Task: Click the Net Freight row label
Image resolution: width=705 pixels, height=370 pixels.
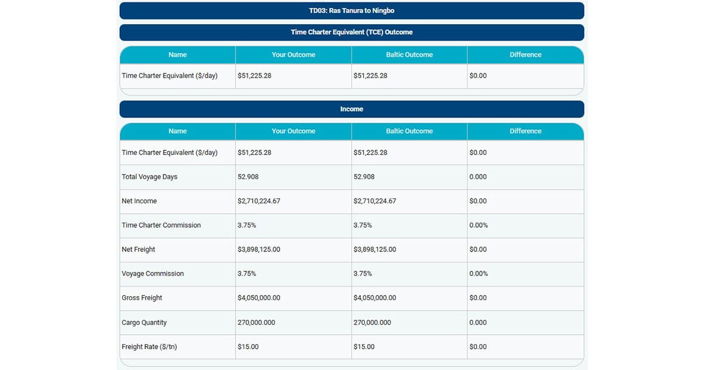Action: point(139,249)
